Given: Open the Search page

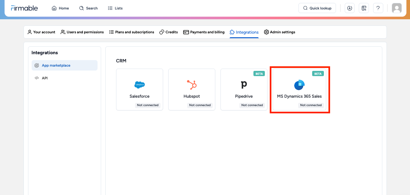Looking at the screenshot, I should tap(88, 8).
